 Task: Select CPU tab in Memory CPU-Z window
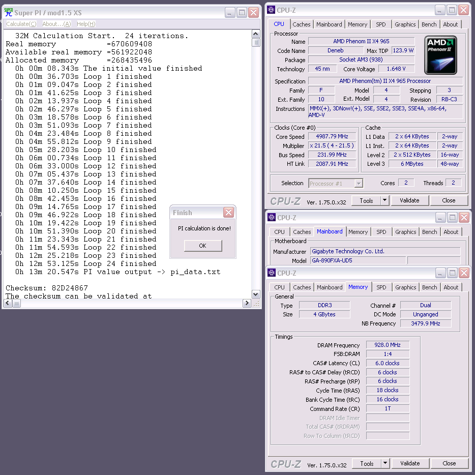[279, 287]
